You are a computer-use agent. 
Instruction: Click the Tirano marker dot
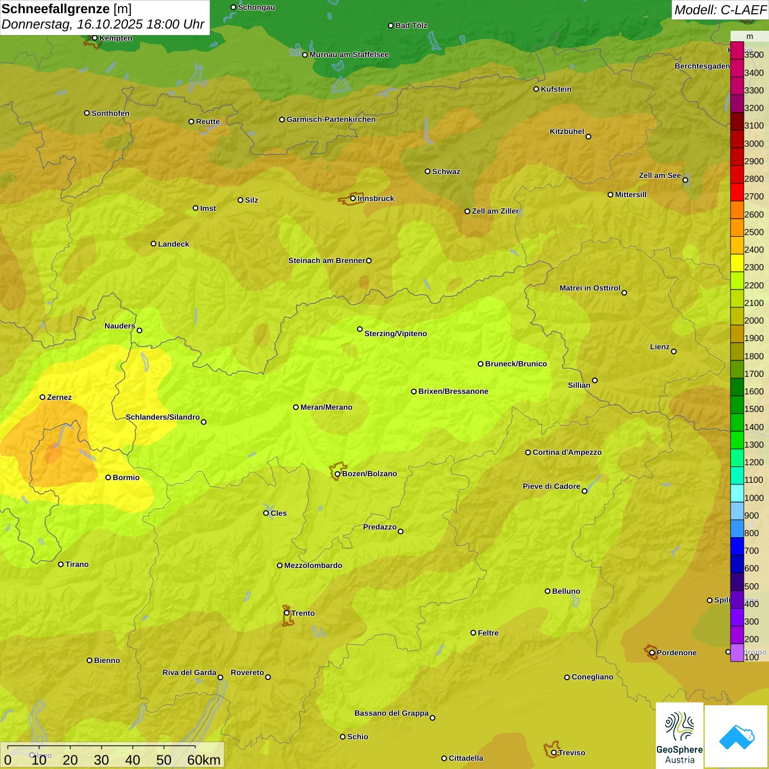(61, 564)
